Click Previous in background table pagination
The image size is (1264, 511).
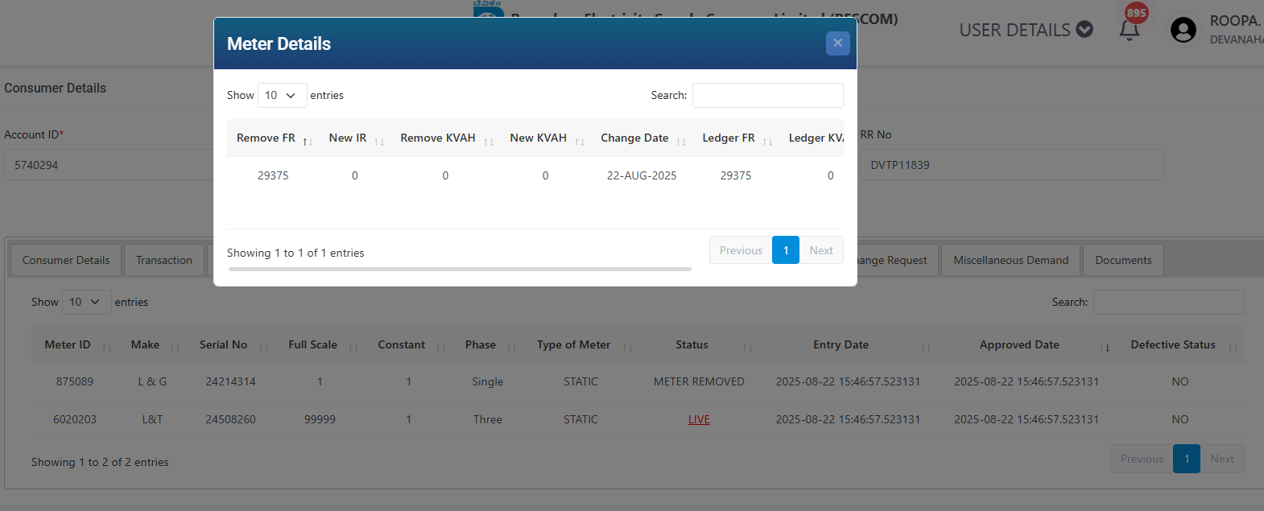(1142, 459)
